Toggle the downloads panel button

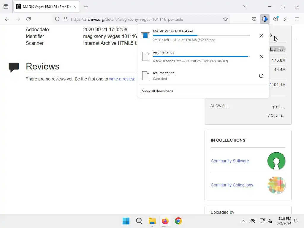[265, 19]
